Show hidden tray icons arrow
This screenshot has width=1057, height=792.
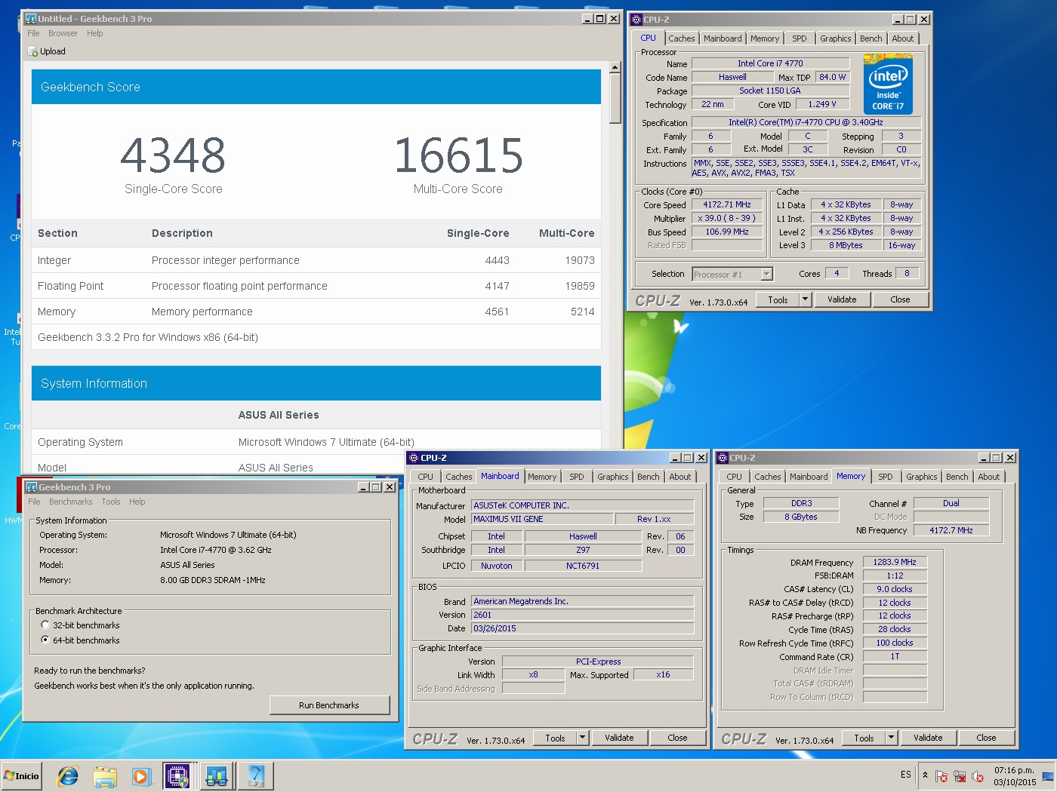(x=925, y=775)
